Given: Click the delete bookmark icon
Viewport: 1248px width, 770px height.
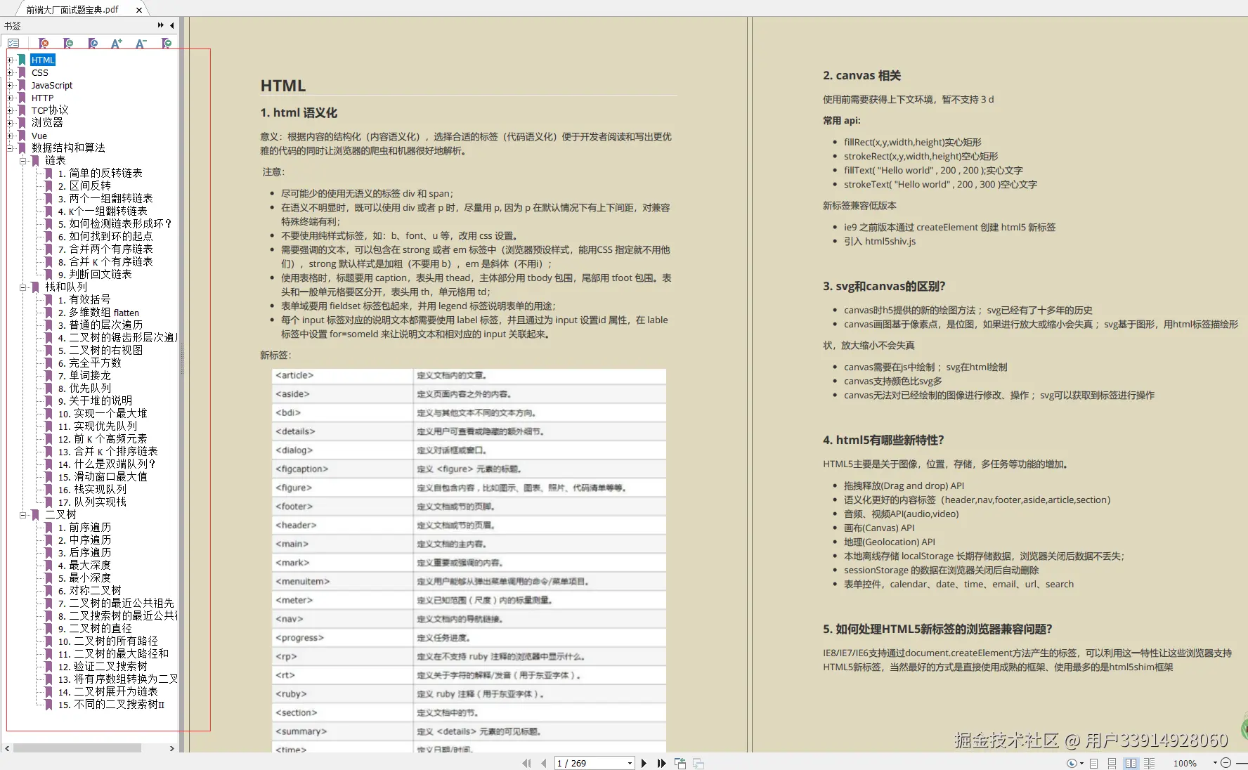Looking at the screenshot, I should point(44,44).
